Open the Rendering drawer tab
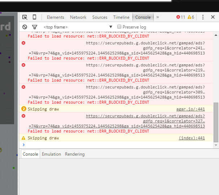This screenshot has height=195, width=219. click(x=75, y=154)
